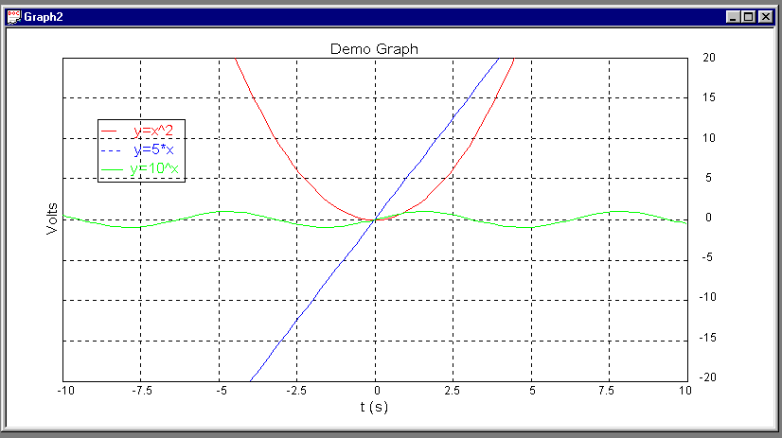Click the y-axis tick label -5
This screenshot has width=782, height=438.
tap(707, 257)
